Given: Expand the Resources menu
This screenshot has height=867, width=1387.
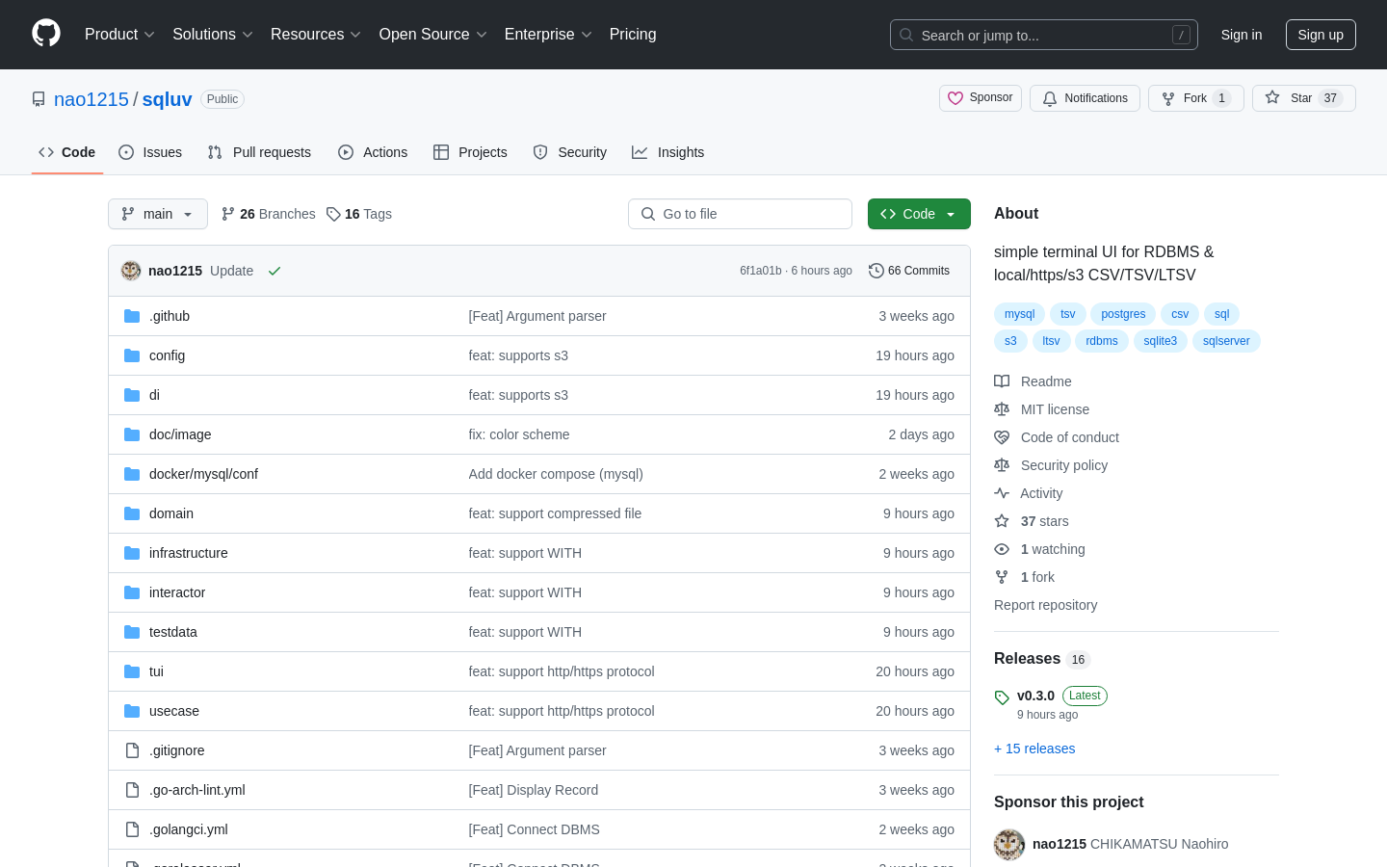Looking at the screenshot, I should pyautogui.click(x=316, y=34).
